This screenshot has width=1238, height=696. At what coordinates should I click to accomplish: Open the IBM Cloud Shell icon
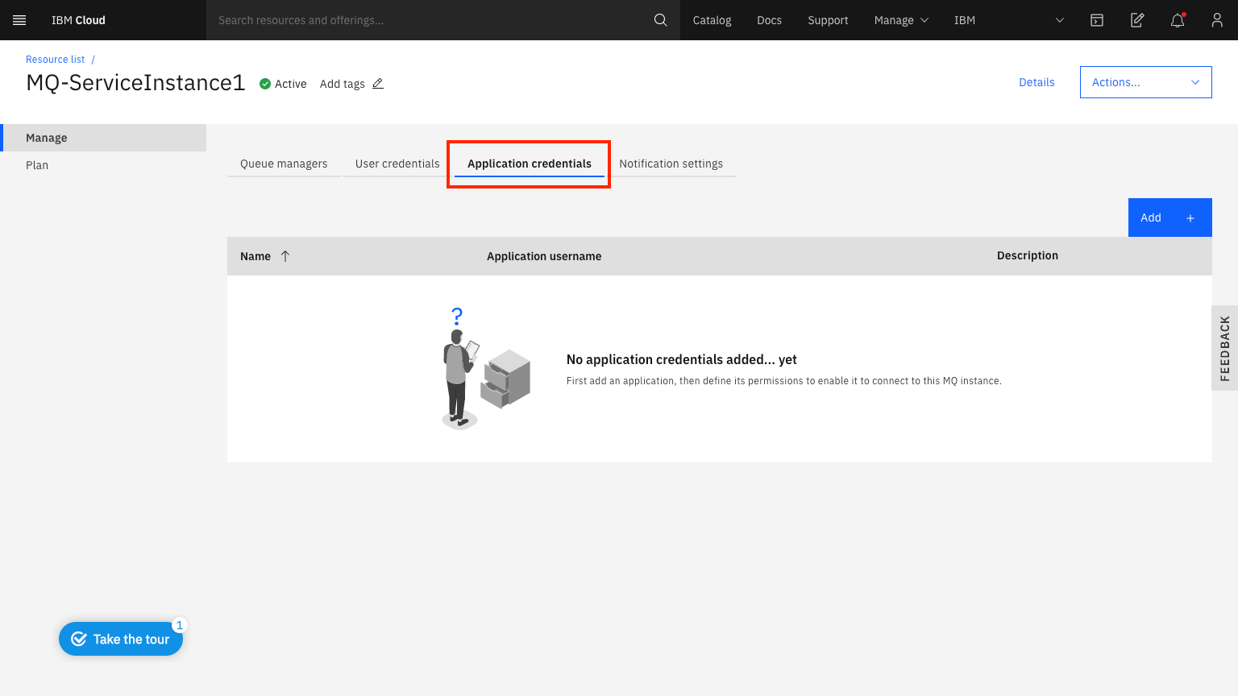[x=1097, y=20]
